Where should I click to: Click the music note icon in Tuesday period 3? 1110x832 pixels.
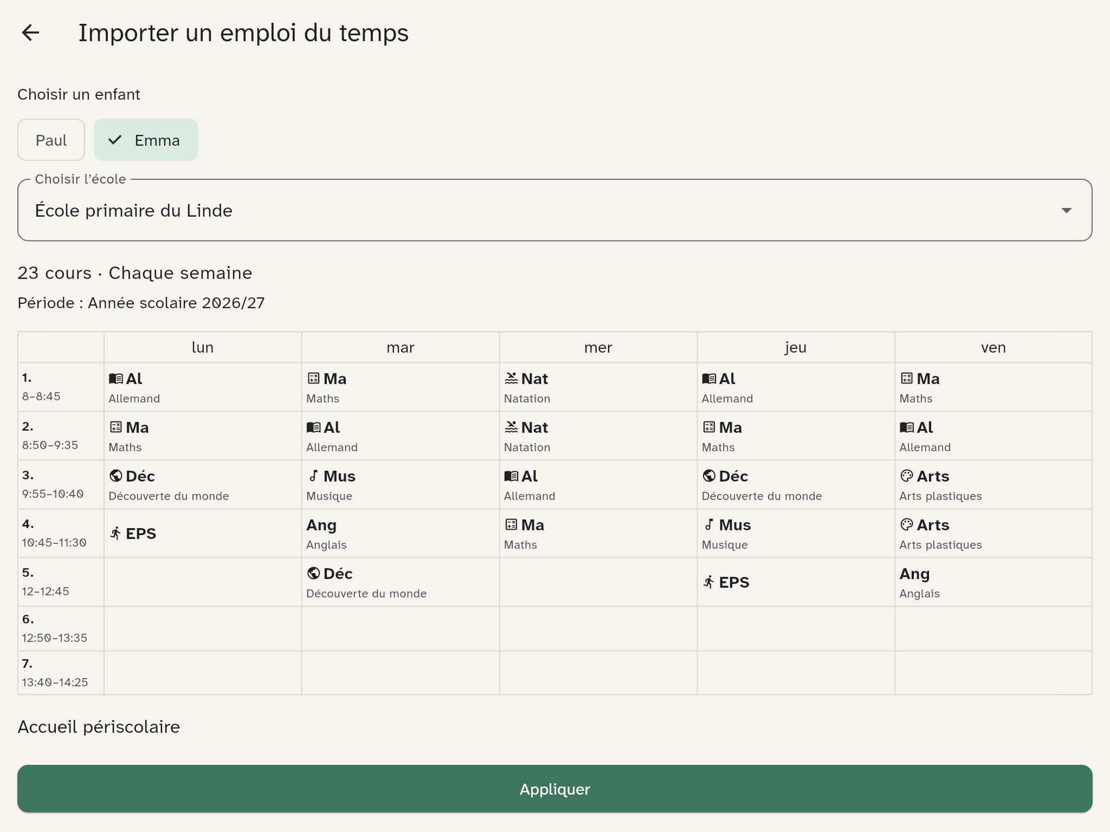tap(313, 476)
